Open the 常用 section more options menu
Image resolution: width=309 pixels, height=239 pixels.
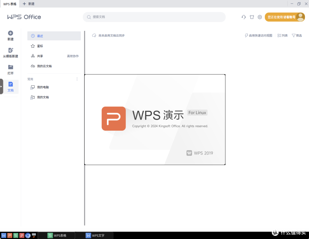coord(77,79)
